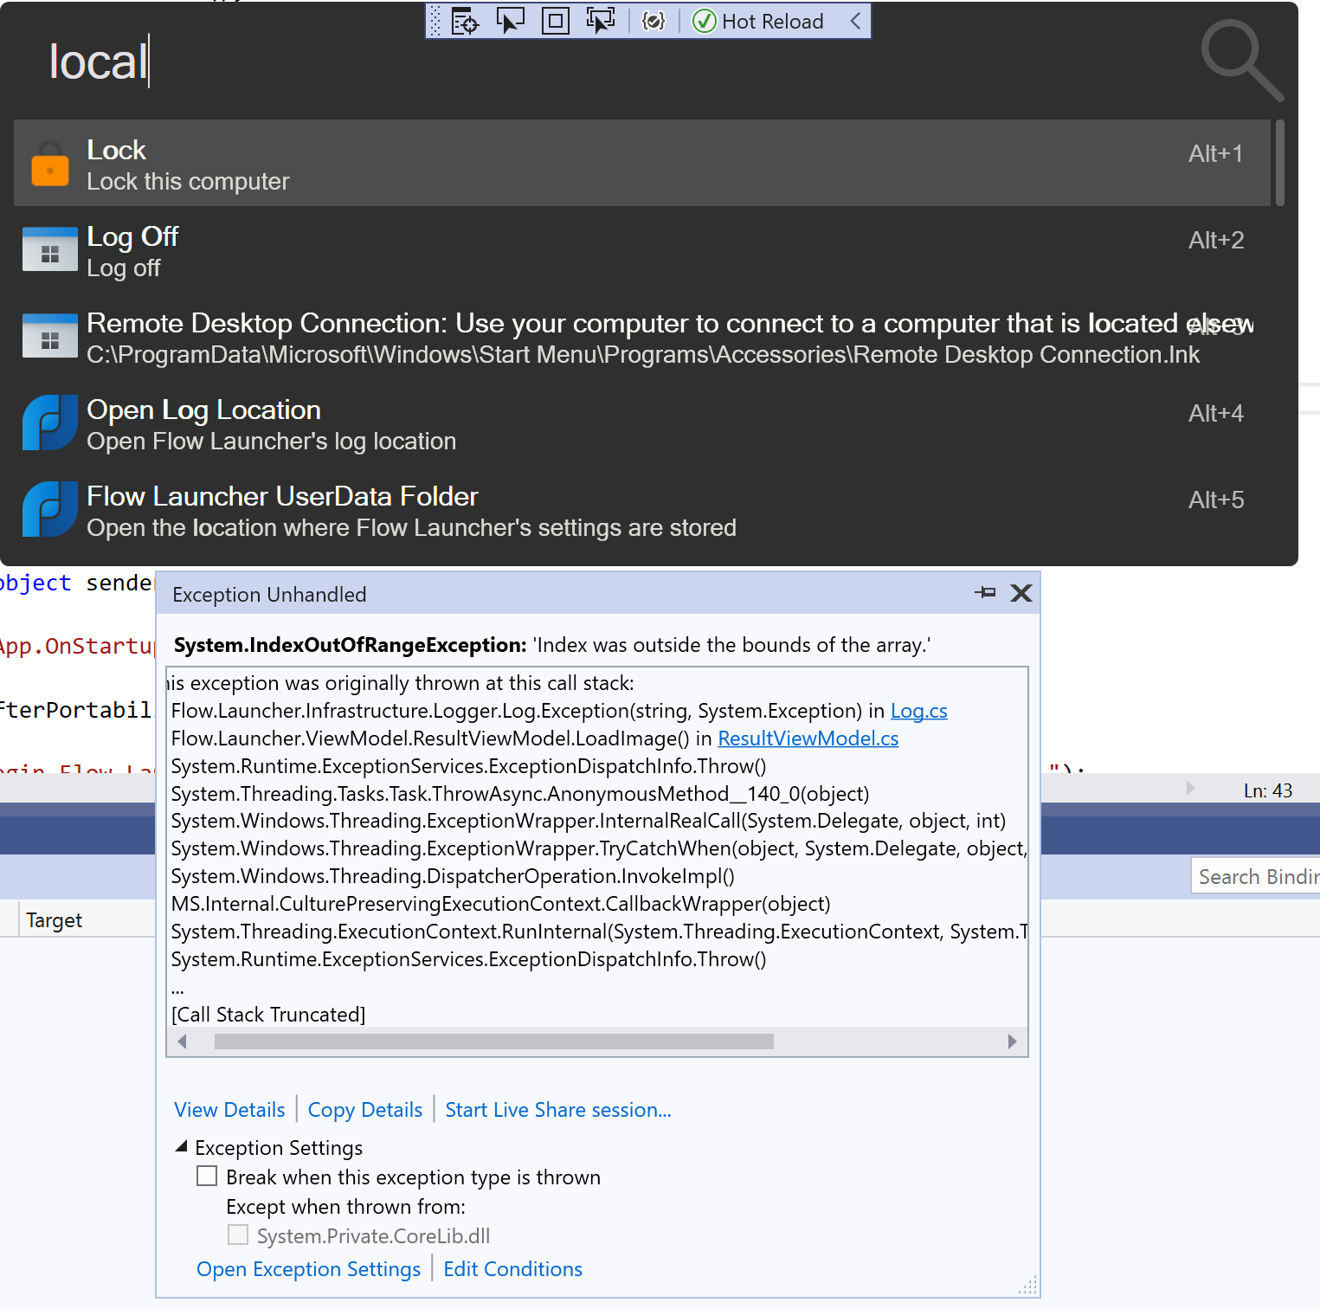The image size is (1320, 1309).
Task: Click Open Log Location Flow Launcher icon
Action: click(50, 422)
